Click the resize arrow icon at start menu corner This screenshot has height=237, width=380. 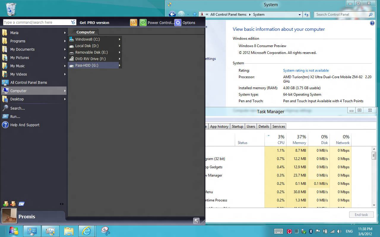(x=196, y=221)
